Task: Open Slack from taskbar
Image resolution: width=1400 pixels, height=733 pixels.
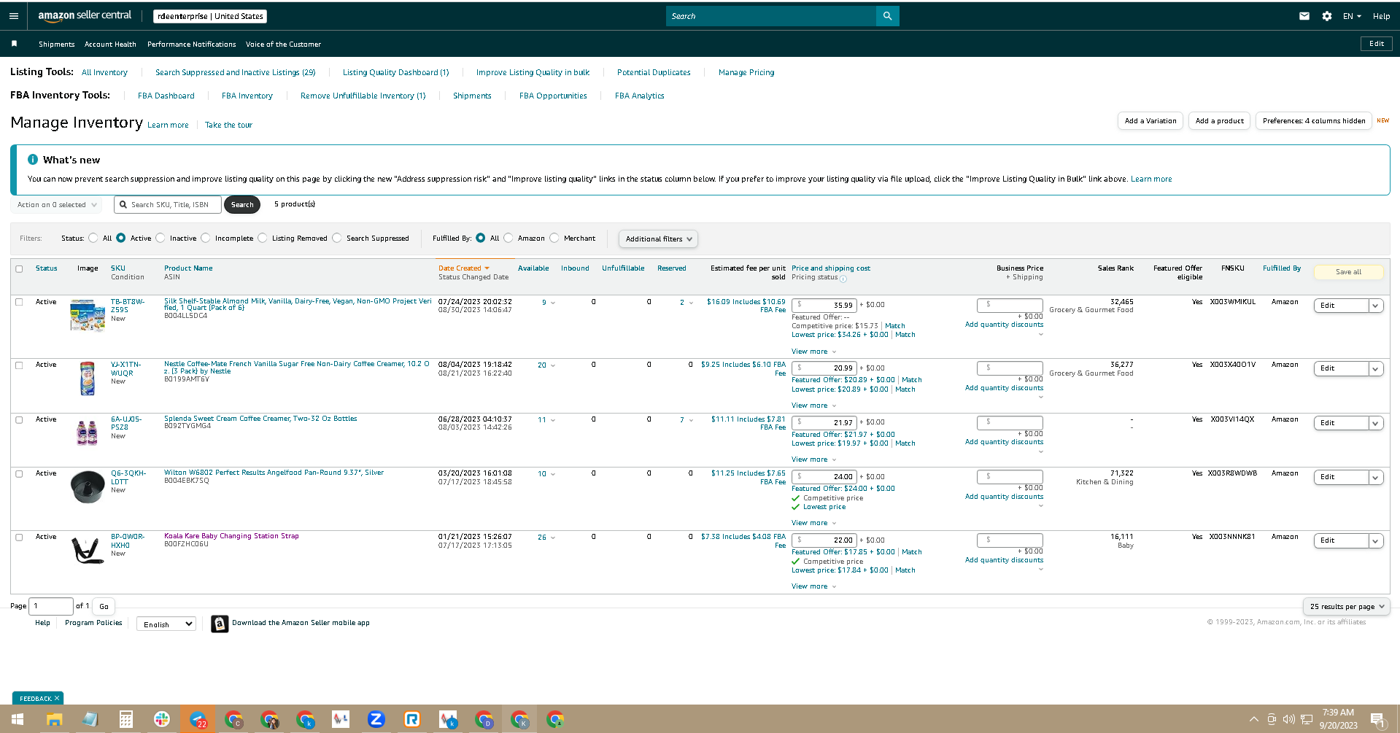Action: click(162, 720)
